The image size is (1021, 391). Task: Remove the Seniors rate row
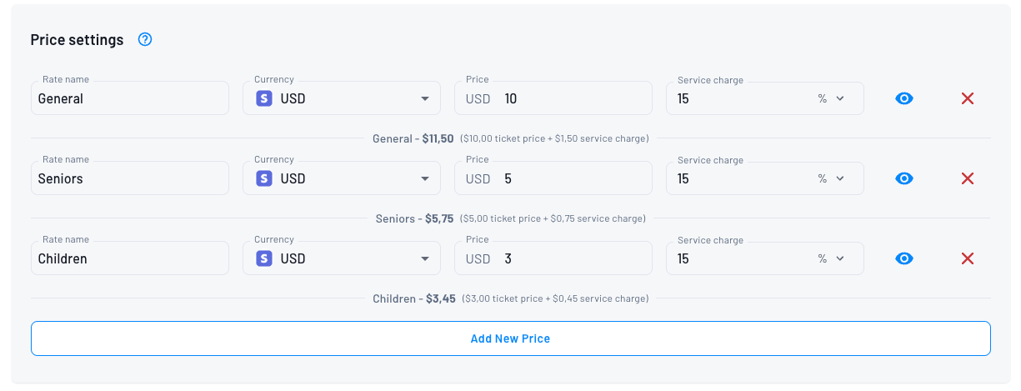(x=968, y=178)
